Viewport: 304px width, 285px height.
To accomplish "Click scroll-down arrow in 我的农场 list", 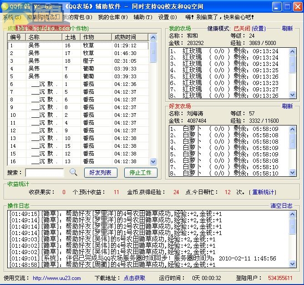I will point(292,95).
